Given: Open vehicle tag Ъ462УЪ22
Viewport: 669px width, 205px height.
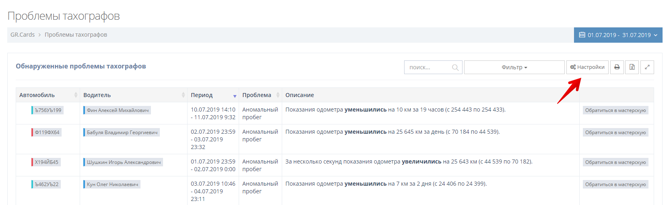Looking at the screenshot, I should coord(46,184).
